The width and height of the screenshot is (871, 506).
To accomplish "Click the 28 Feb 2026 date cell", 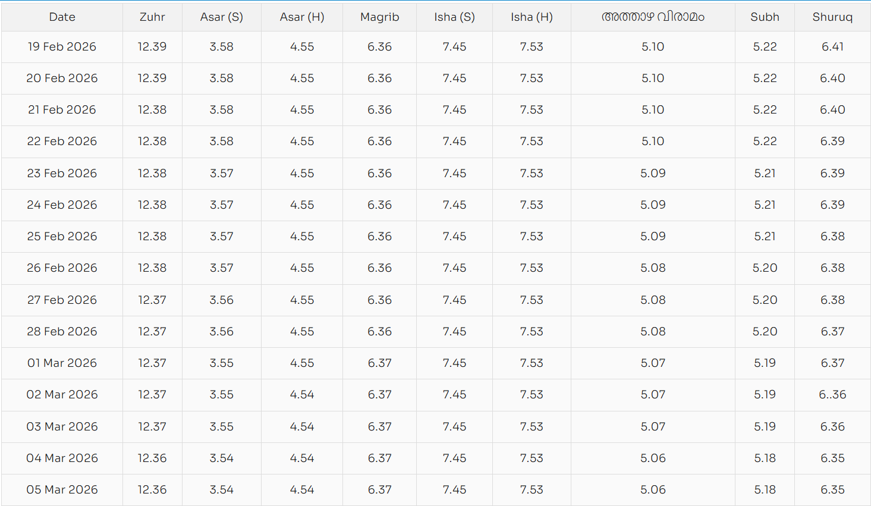I will (62, 332).
